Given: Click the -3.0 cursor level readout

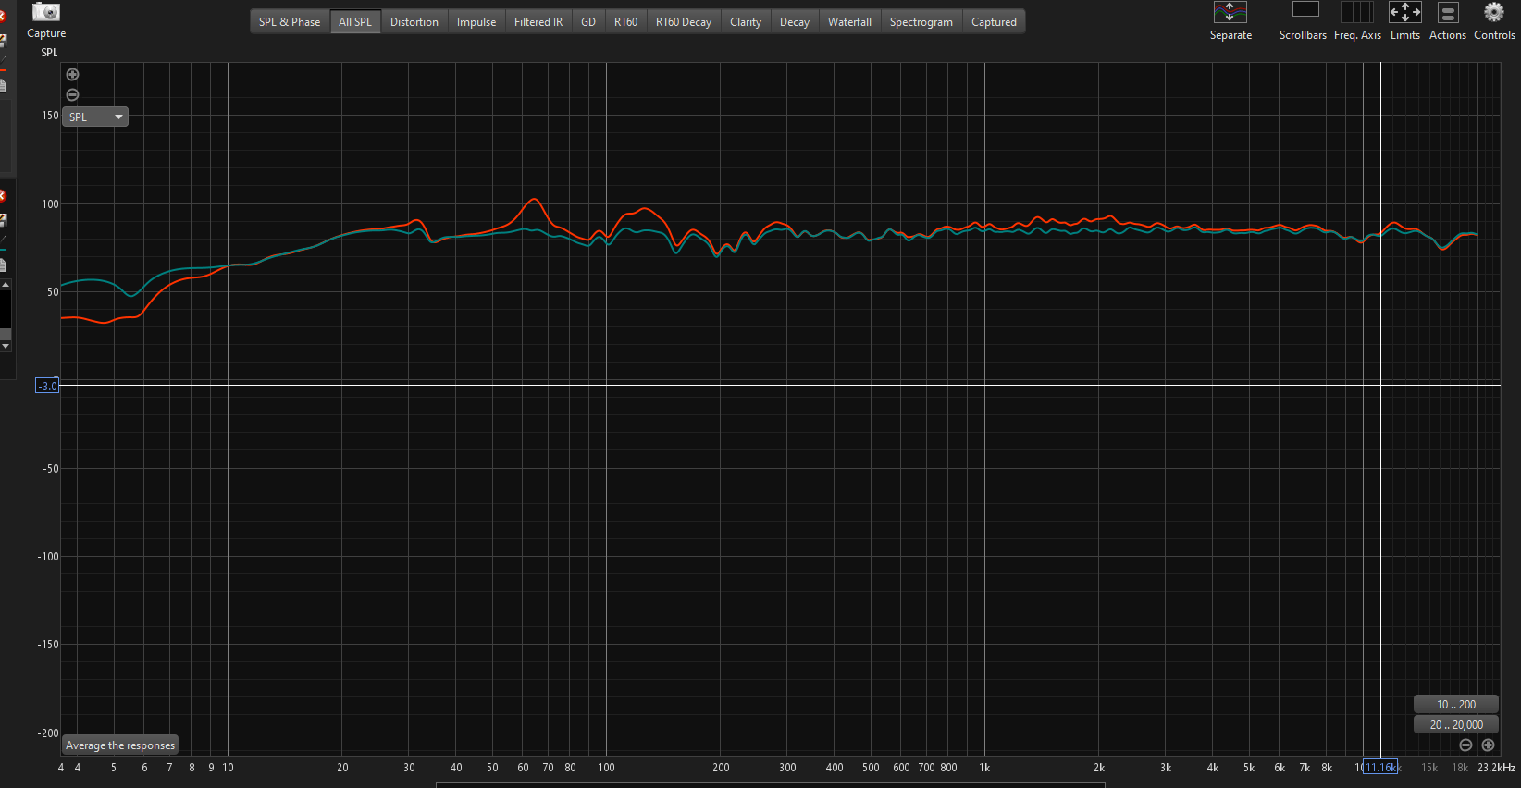Looking at the screenshot, I should coord(47,386).
